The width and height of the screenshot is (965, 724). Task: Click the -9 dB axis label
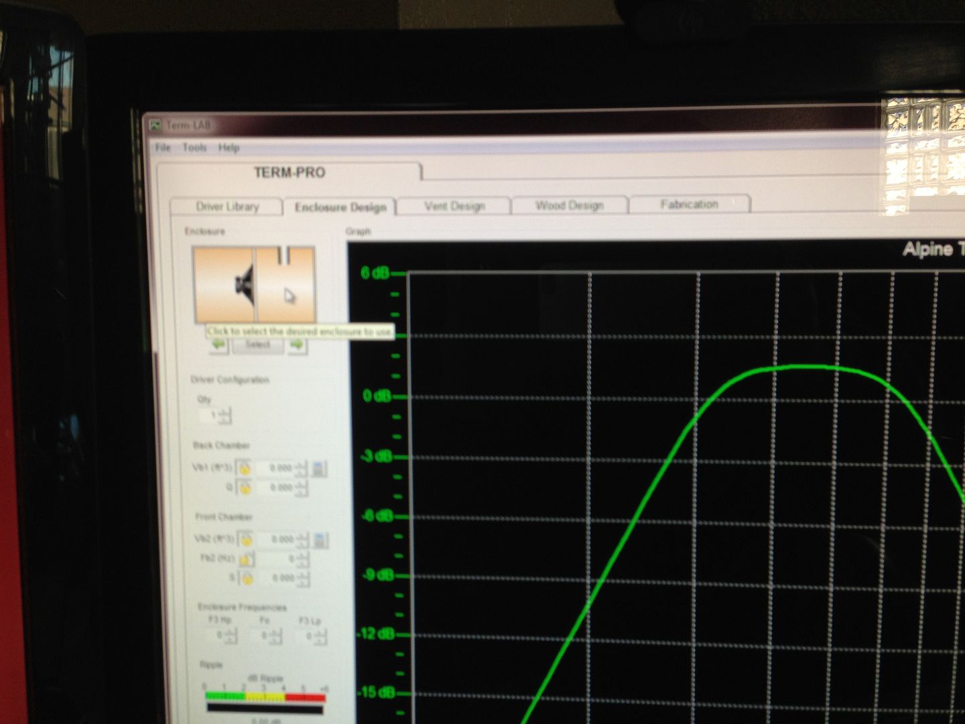point(377,575)
